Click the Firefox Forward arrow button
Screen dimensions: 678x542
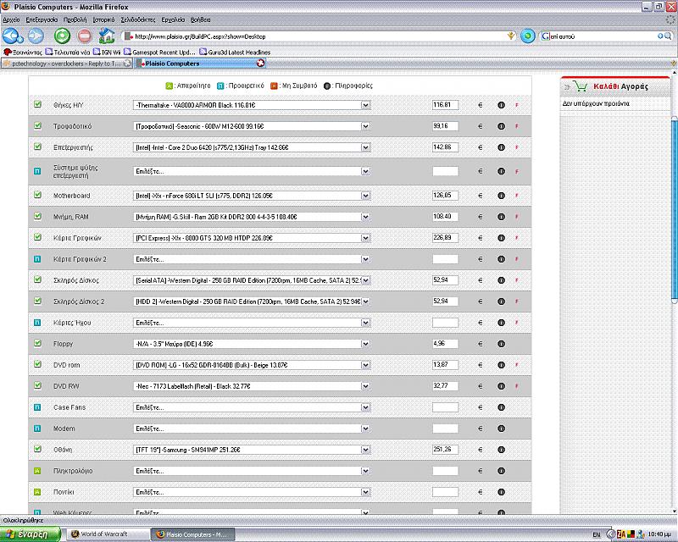(36, 36)
